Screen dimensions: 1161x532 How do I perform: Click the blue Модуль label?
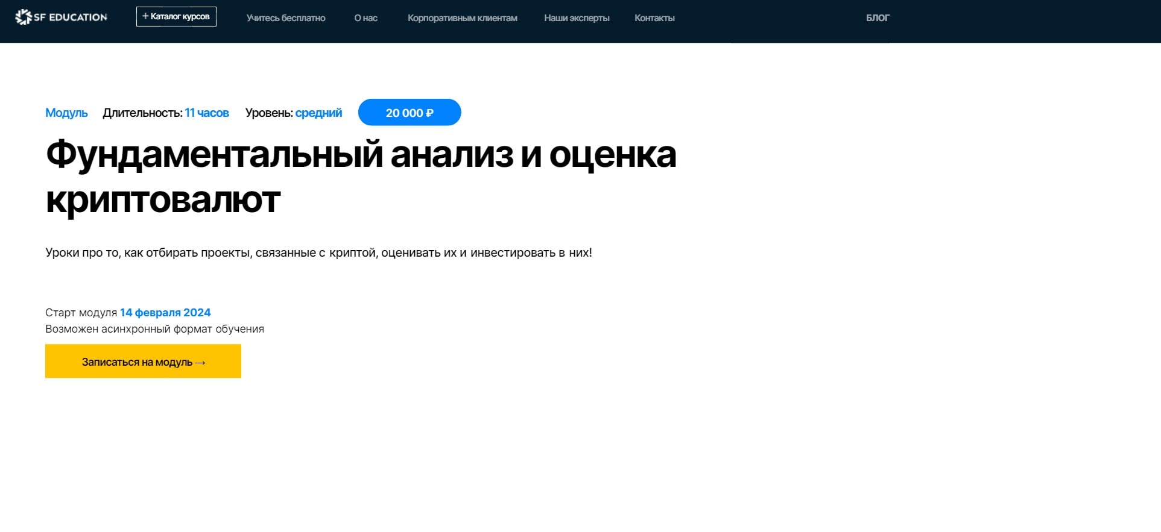coord(66,113)
